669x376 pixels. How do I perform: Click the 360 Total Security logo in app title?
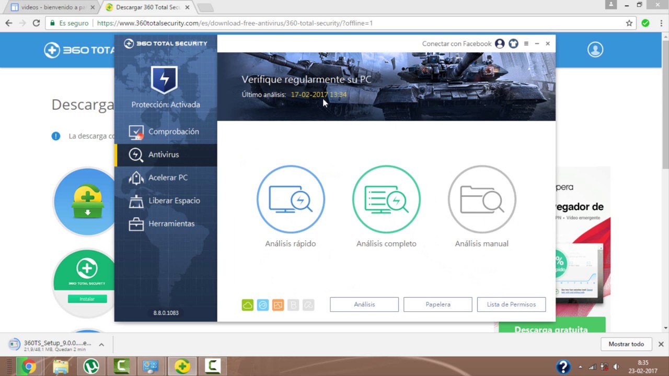coord(166,43)
